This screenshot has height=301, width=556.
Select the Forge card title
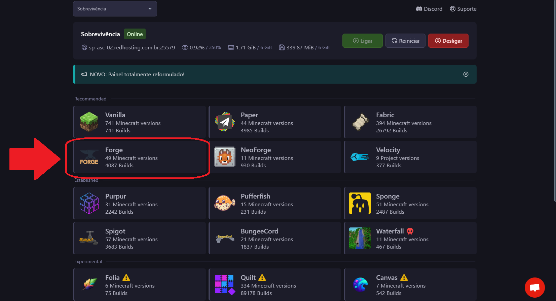[114, 150]
